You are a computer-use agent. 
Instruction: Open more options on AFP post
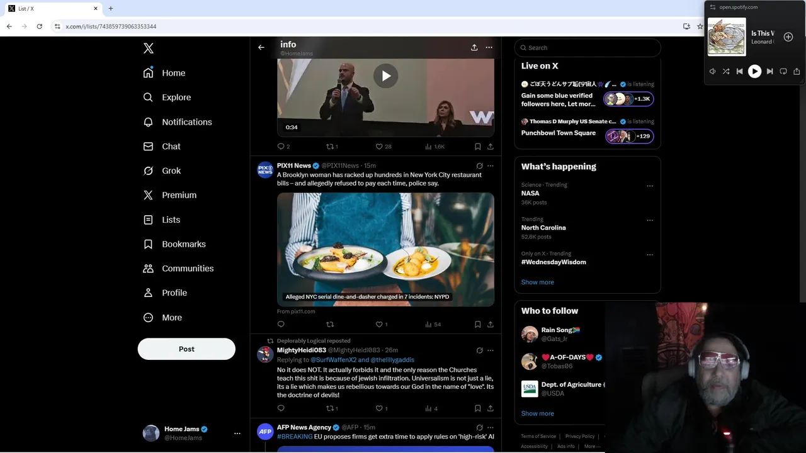pyautogui.click(x=491, y=428)
